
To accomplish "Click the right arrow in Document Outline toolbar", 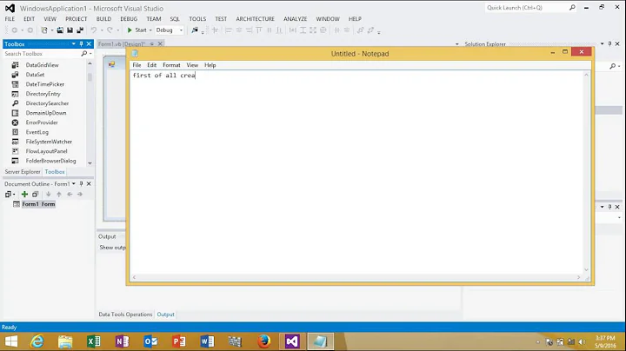I will (80, 195).
